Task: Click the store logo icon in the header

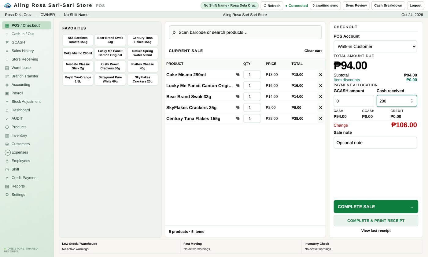Action: (8, 6)
